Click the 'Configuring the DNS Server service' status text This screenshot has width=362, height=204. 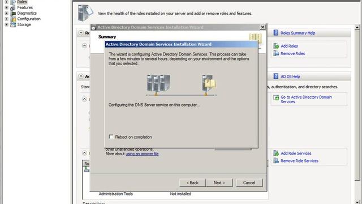[x=154, y=105]
